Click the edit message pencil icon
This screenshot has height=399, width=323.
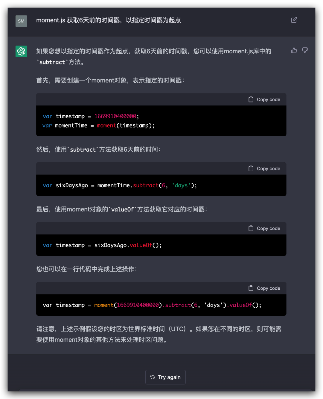tap(294, 20)
